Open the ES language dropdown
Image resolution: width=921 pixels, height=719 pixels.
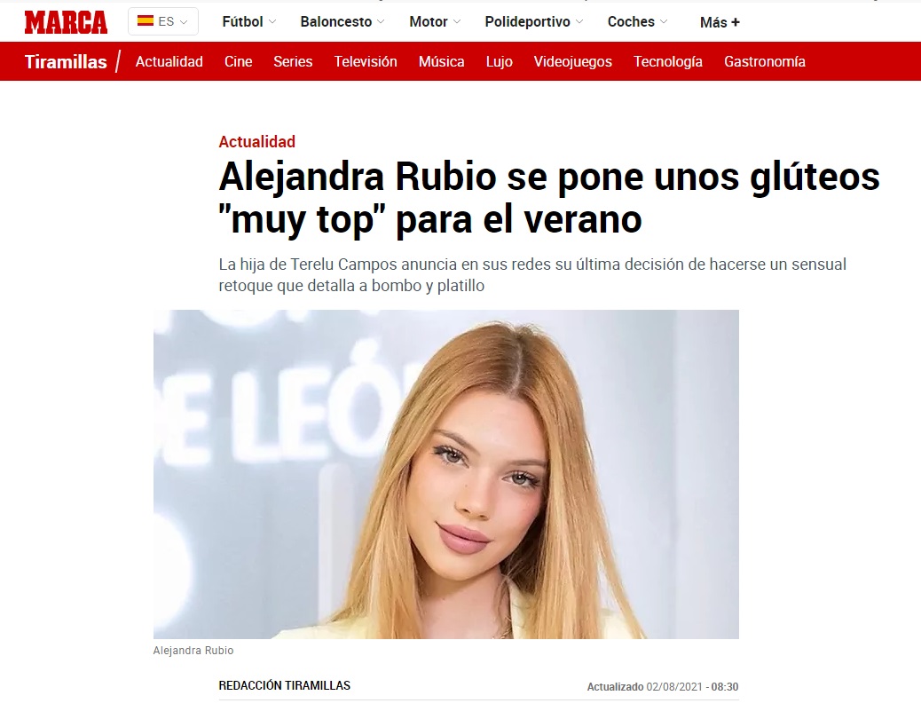pos(163,21)
